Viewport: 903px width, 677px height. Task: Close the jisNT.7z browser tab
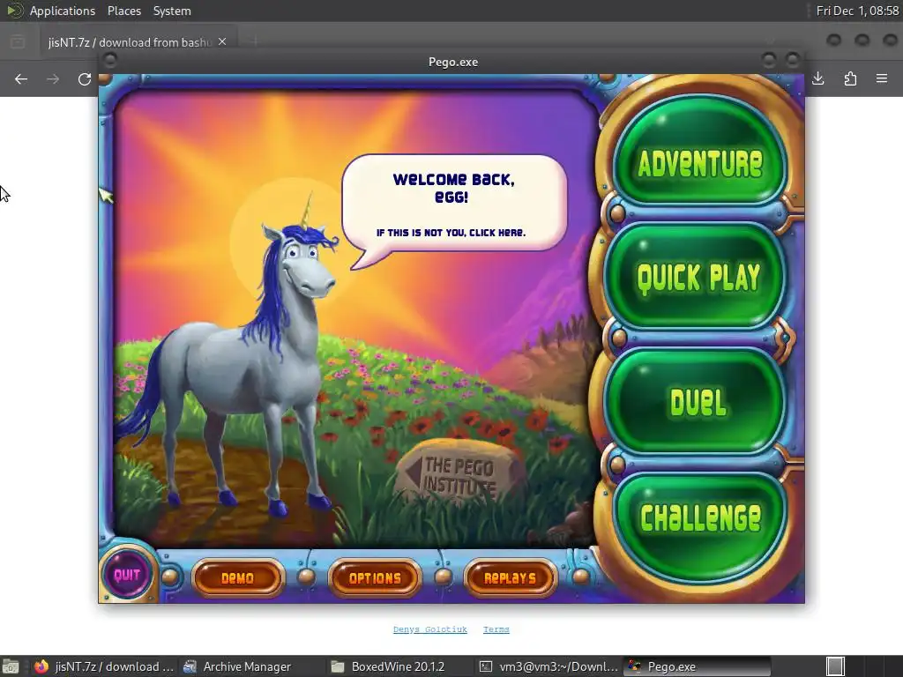point(221,41)
